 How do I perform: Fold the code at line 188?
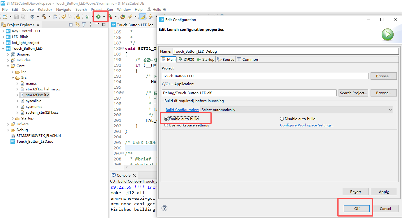(123, 48)
